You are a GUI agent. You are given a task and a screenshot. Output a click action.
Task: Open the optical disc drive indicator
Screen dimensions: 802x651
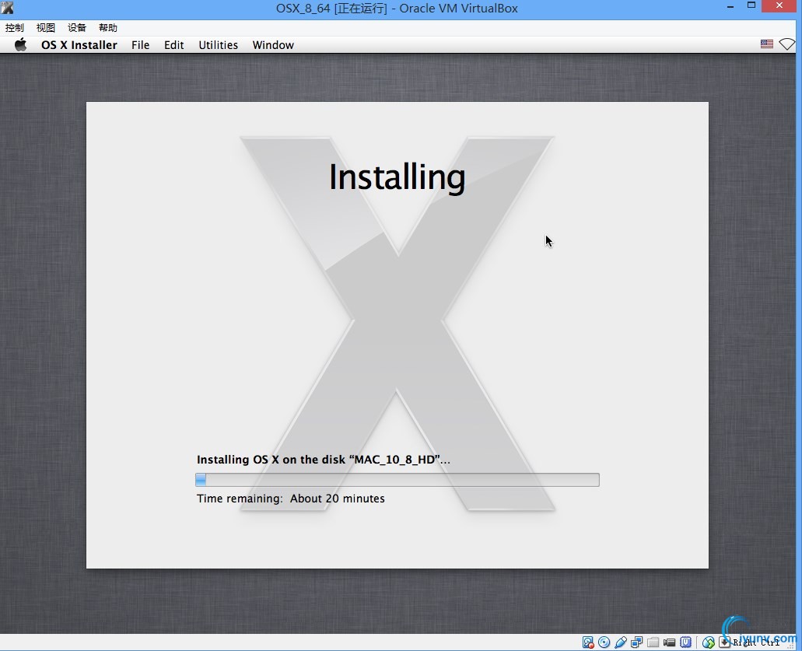[x=604, y=642]
